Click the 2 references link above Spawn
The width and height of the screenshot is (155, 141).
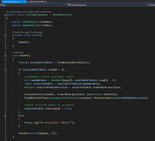(x=18, y=52)
